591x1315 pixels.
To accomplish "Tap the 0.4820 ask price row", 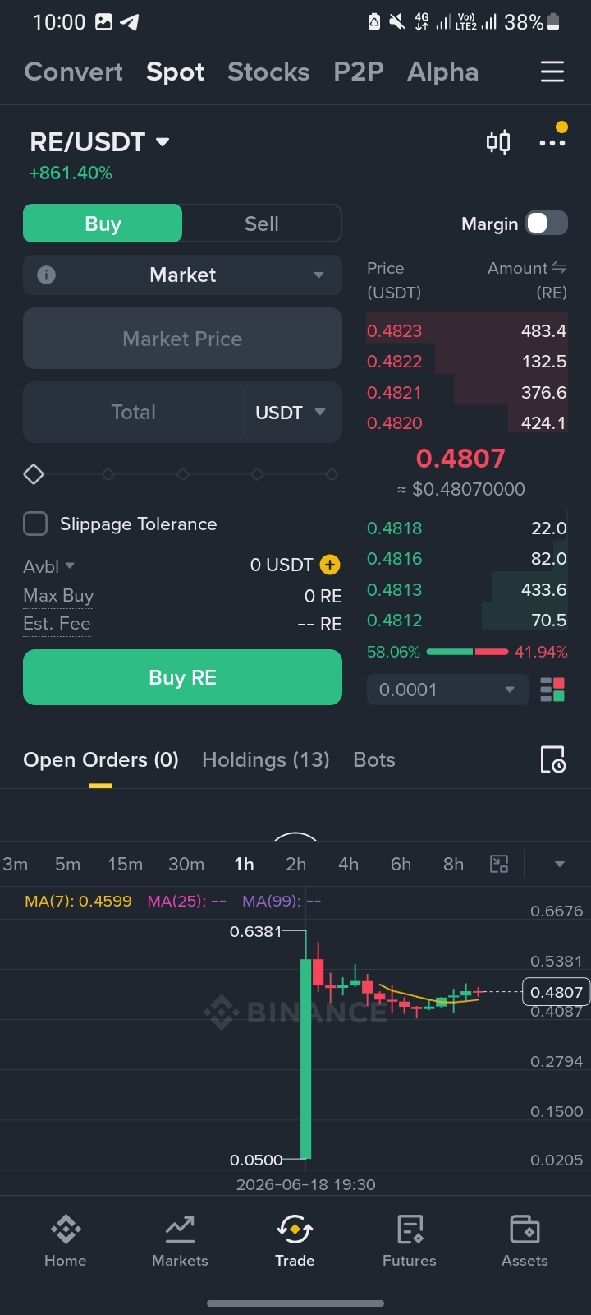I will 467,422.
